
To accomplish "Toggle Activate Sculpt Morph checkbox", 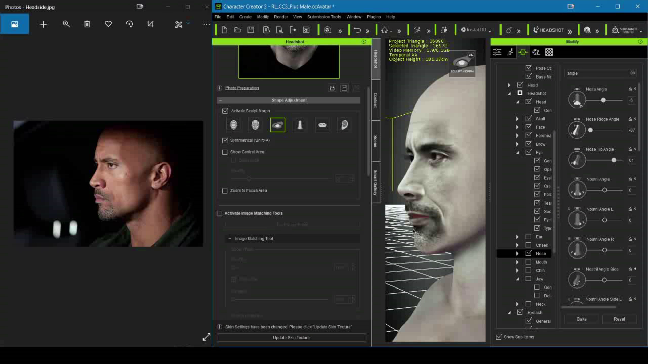I will coord(225,111).
